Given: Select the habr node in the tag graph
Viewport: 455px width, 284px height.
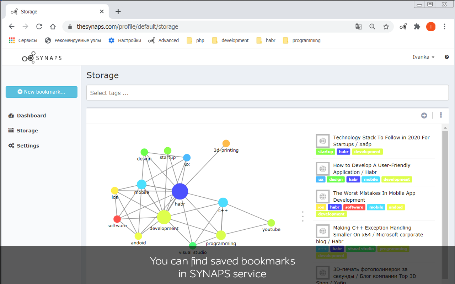Looking at the screenshot, I should click(x=180, y=191).
